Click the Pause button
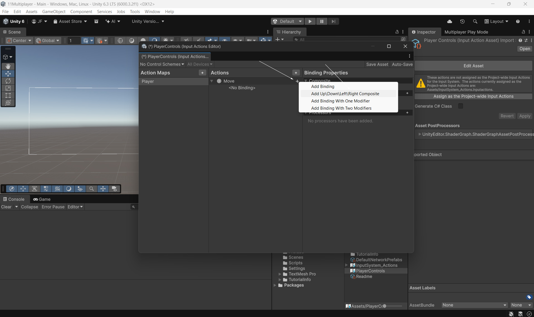Image resolution: width=534 pixels, height=317 pixels. click(322, 21)
